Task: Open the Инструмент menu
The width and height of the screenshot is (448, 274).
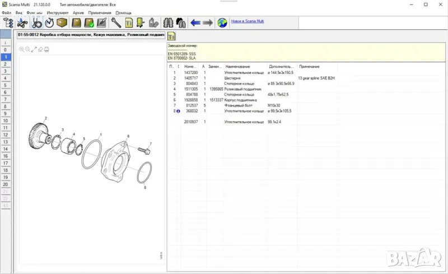Action: 58,12
